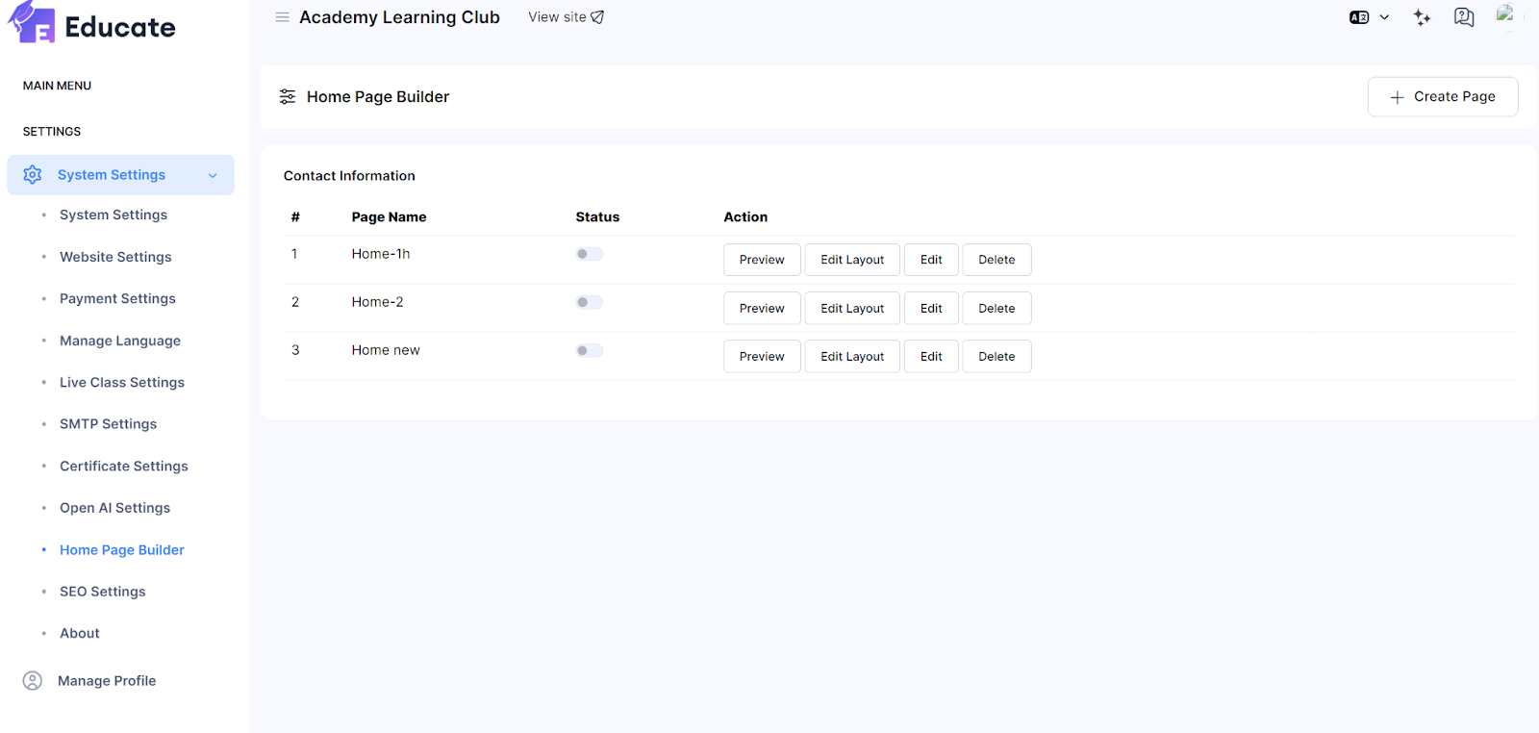Open the help chat icon in header
The height and width of the screenshot is (733, 1539).
1463,17
